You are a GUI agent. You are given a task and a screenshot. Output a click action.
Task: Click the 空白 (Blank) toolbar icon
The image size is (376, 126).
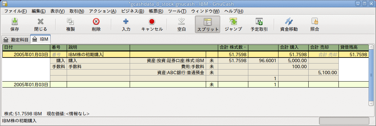[x=182, y=22]
